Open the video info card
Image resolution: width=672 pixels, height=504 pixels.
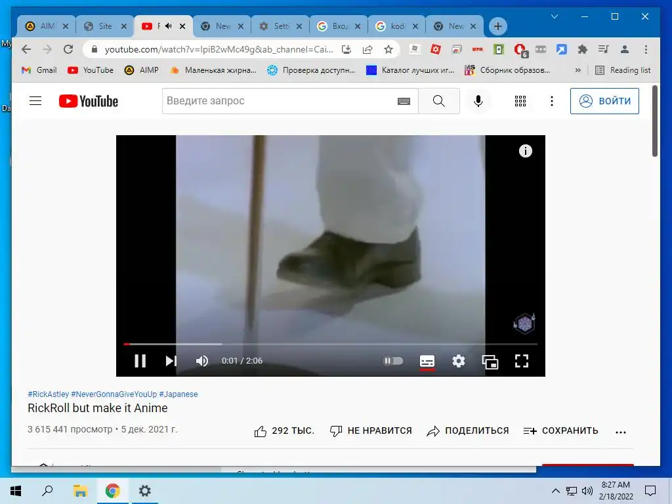(526, 151)
